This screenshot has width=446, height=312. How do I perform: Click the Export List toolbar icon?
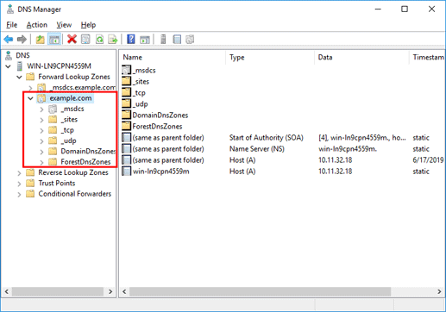coord(113,39)
